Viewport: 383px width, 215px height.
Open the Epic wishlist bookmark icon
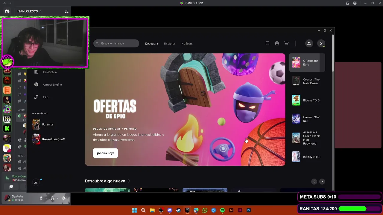click(268, 43)
